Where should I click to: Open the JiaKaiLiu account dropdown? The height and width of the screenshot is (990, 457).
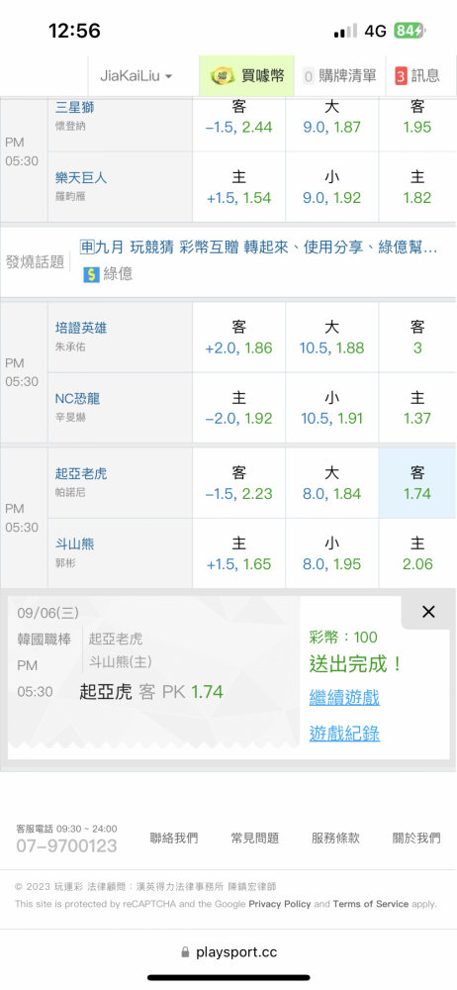pos(137,76)
